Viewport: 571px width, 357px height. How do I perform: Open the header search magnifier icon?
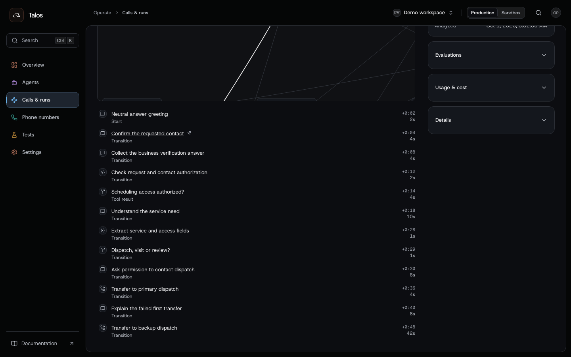pos(538,13)
